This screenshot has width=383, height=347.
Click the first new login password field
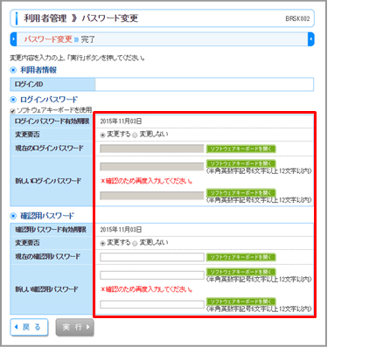click(152, 167)
